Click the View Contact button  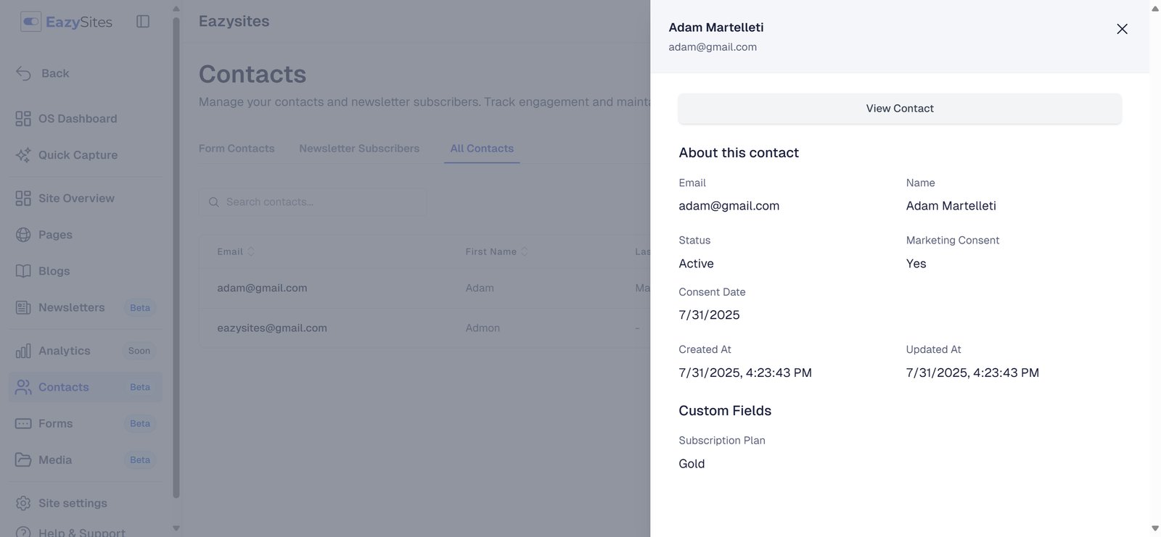(x=900, y=109)
